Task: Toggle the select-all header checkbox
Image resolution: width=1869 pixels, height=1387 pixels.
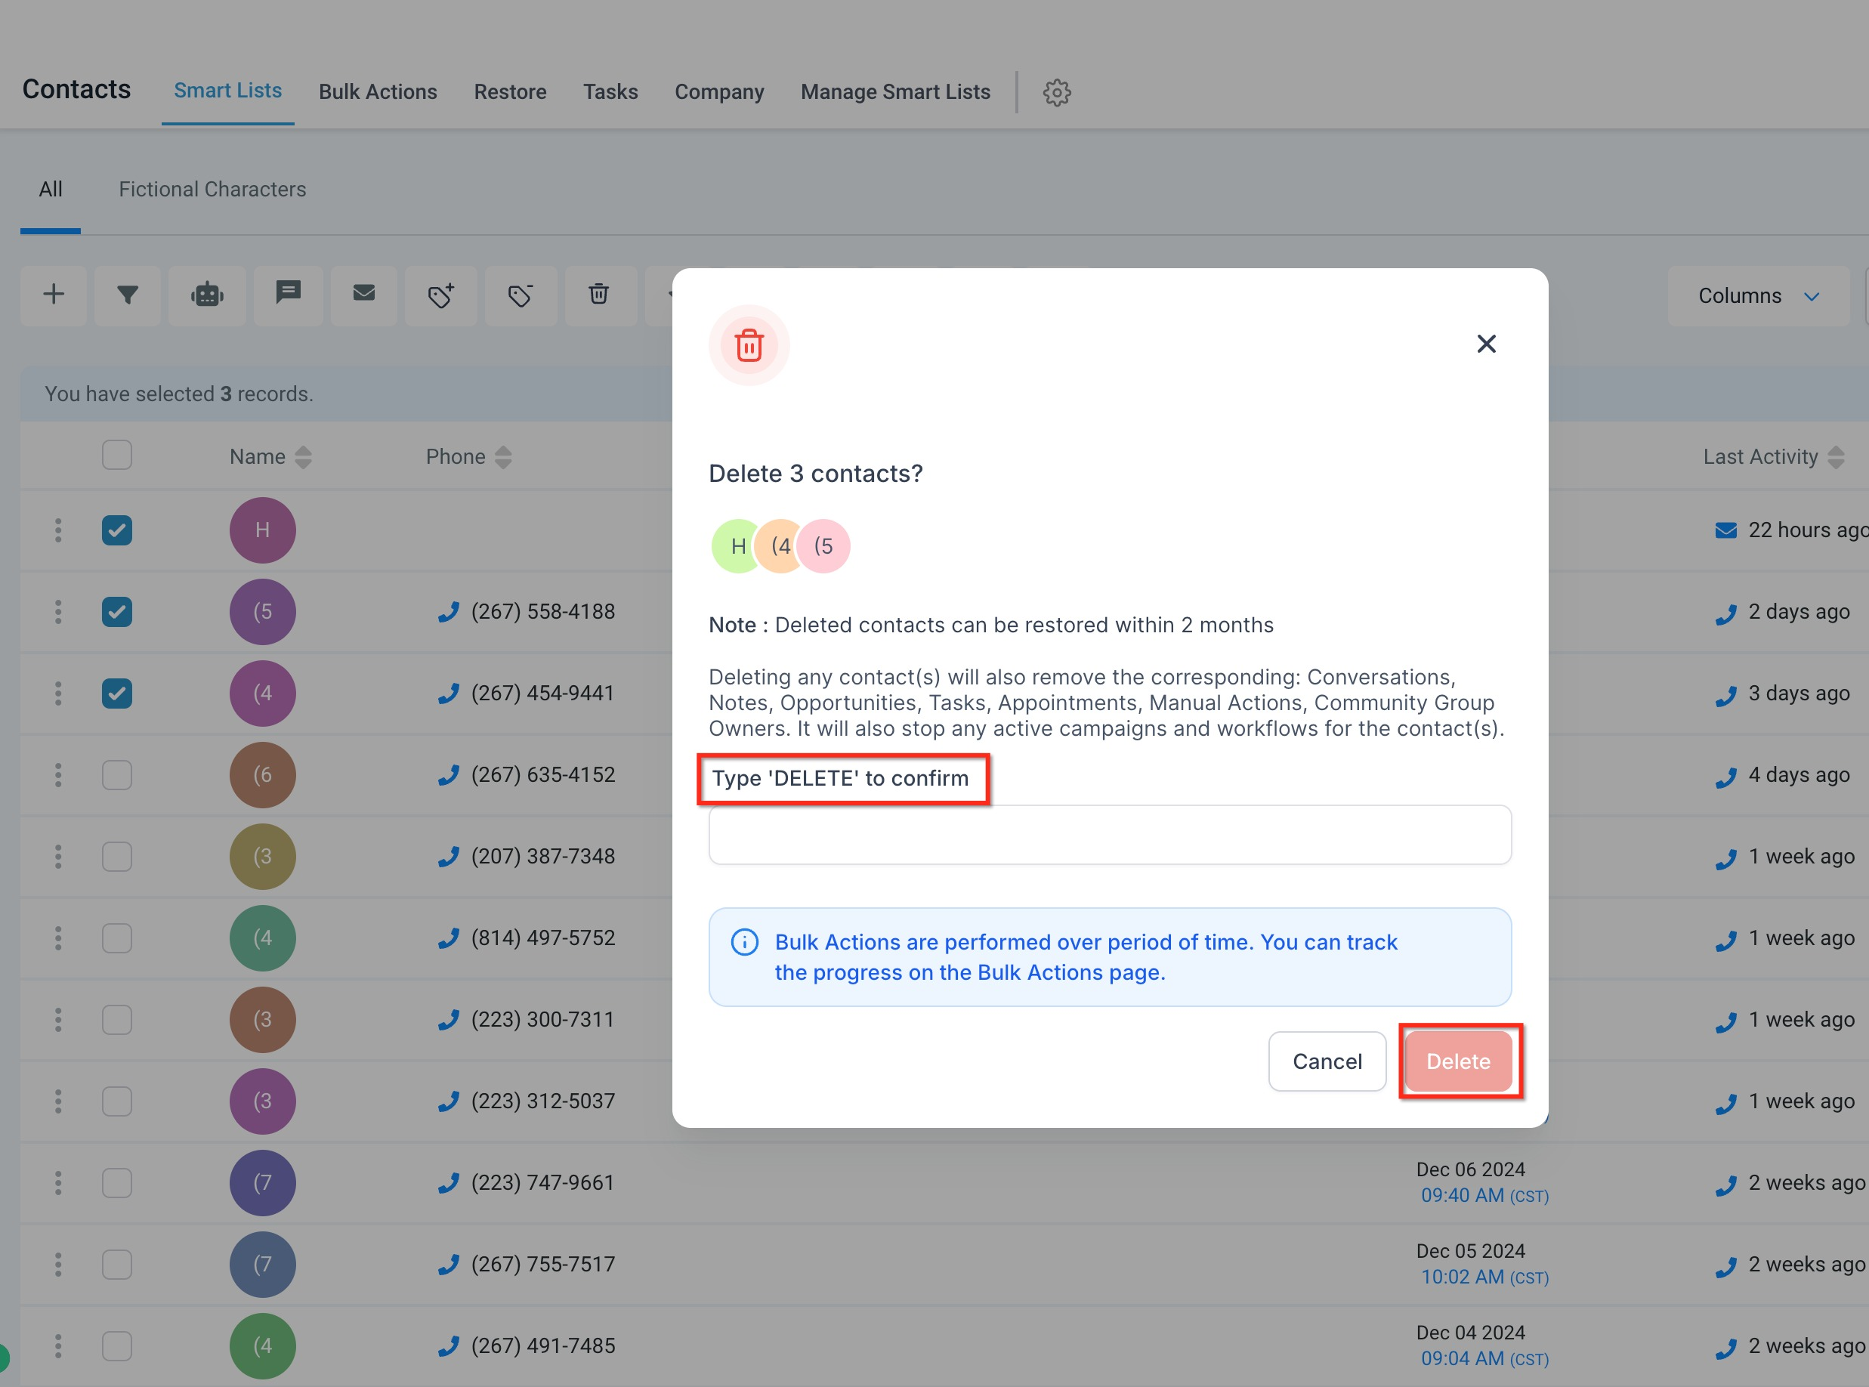Action: click(x=116, y=455)
